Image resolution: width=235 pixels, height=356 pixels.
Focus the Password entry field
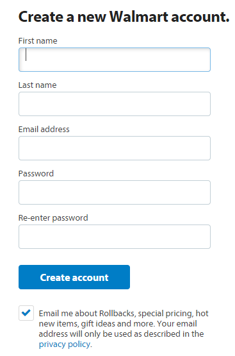click(115, 192)
